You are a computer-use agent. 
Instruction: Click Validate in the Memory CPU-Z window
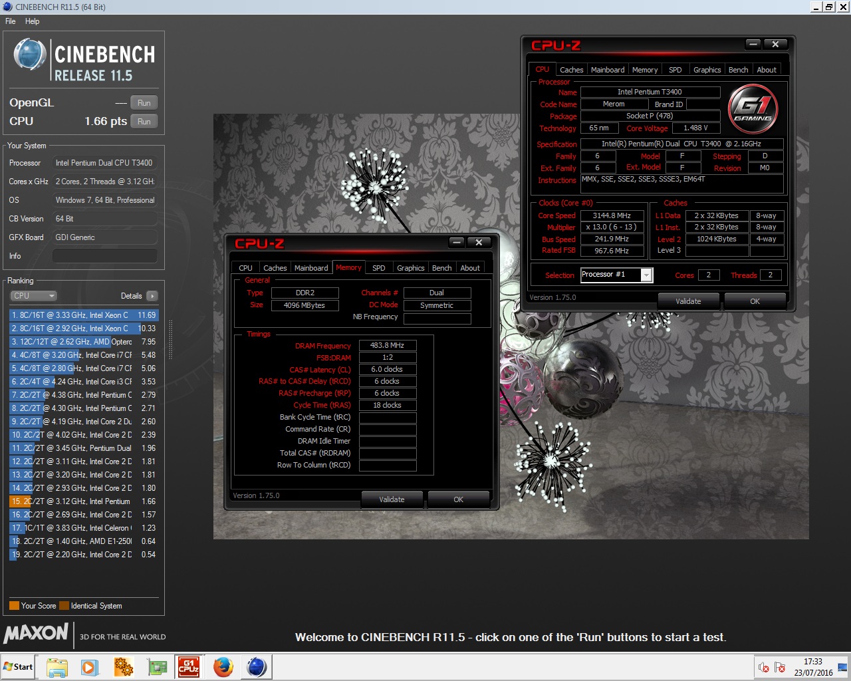(392, 499)
